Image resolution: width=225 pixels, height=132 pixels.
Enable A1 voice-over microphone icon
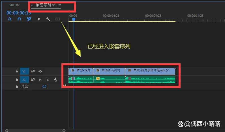click(56, 79)
